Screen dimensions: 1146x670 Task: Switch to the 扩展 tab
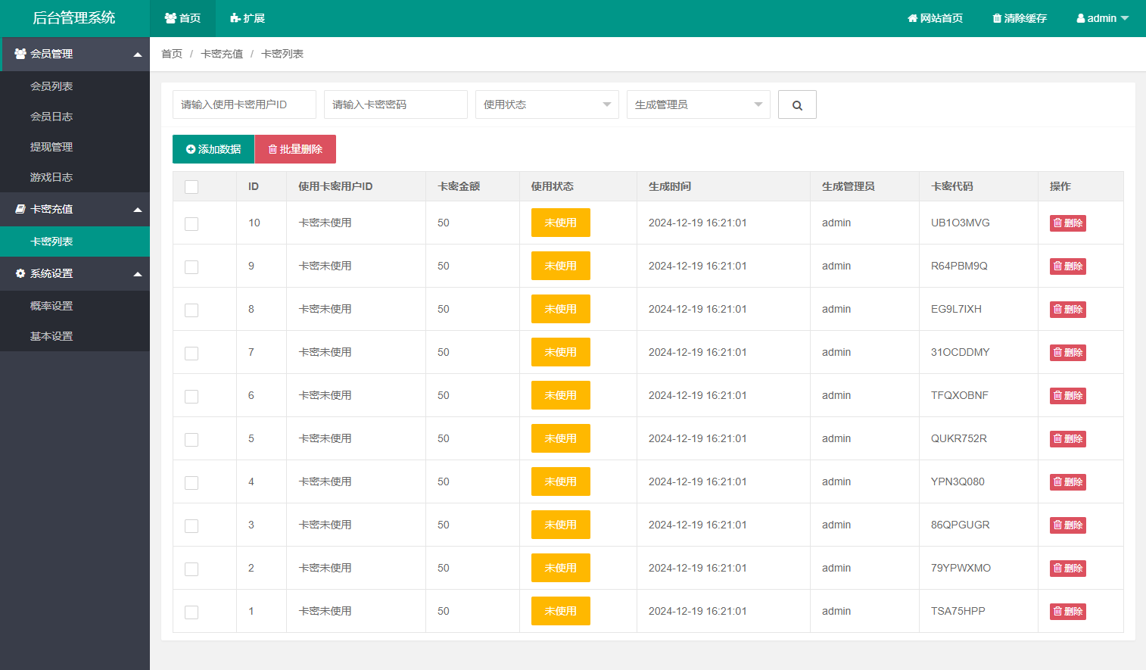click(246, 18)
